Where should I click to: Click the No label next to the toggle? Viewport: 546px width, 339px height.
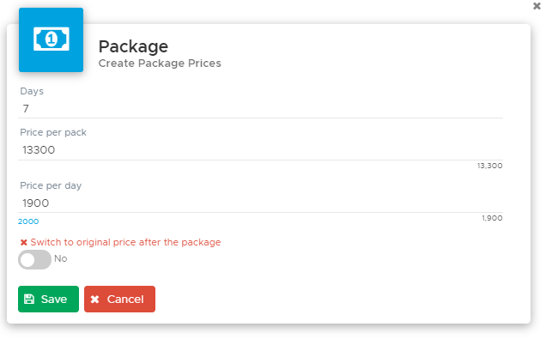coord(61,258)
